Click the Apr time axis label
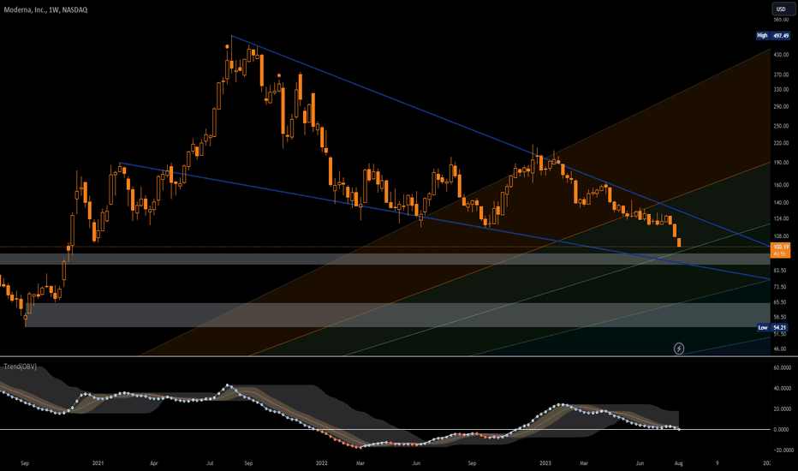Image resolution: width=798 pixels, height=471 pixels. click(x=154, y=463)
